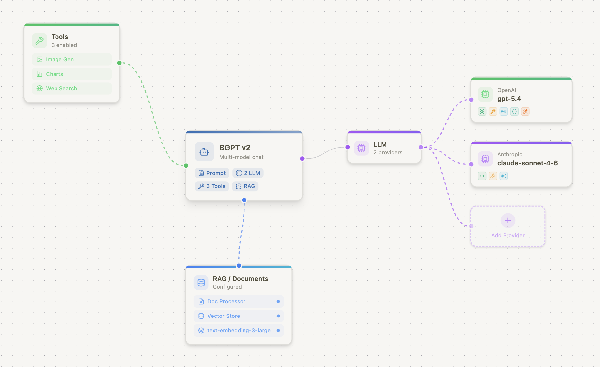The height and width of the screenshot is (367, 600).
Task: Click the LLM node chip icon
Action: (361, 148)
